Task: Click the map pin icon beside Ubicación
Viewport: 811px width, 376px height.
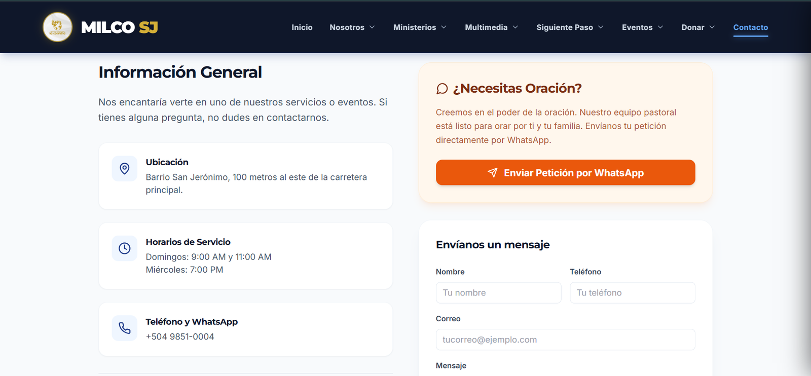Action: pos(125,168)
